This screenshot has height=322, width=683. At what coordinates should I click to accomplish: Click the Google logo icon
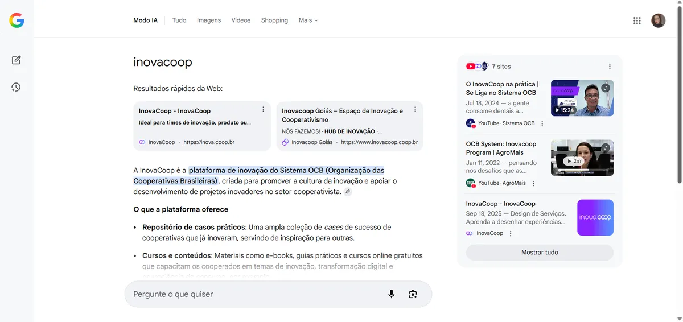point(17,21)
